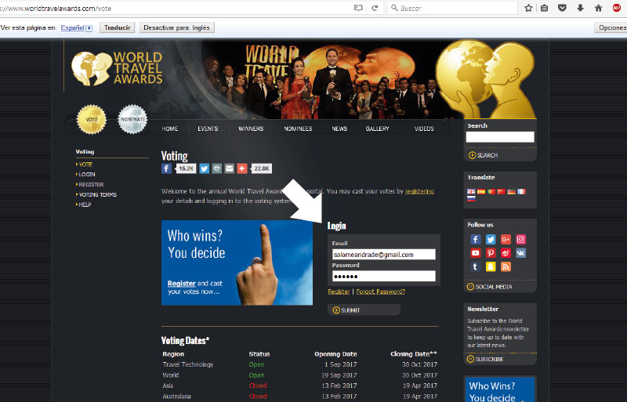Select the French flag under Translate
627x402 pixels.
tap(521, 192)
